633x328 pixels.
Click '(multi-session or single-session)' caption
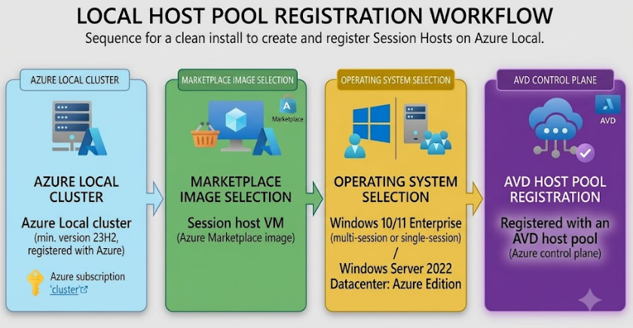tap(396, 238)
